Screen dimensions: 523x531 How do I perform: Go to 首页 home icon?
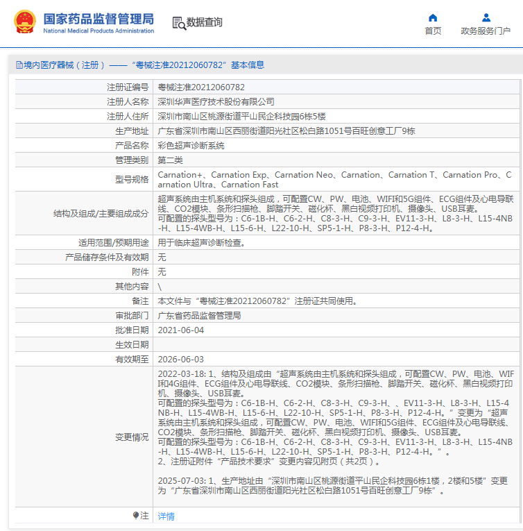(433, 17)
